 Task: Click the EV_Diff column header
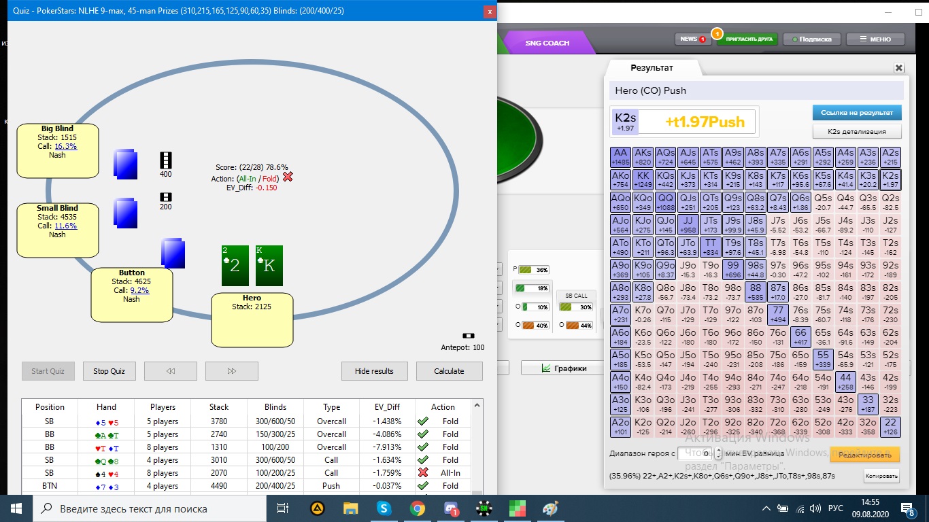pyautogui.click(x=387, y=407)
